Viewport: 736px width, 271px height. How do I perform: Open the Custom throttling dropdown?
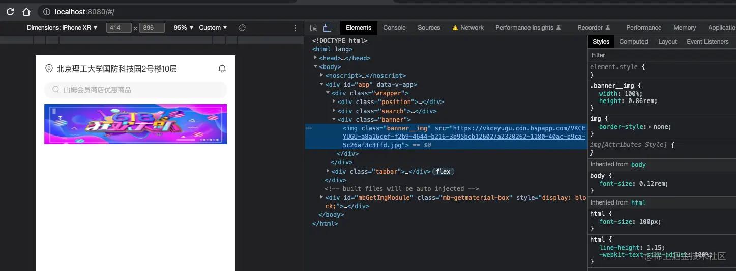point(213,28)
